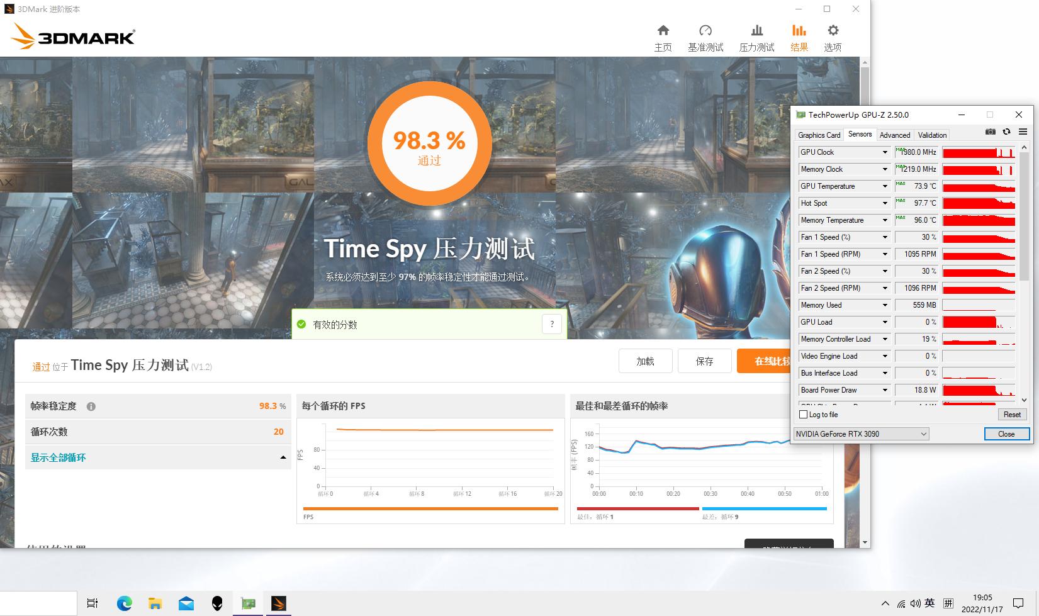Click the 3DMark logo
Viewport: 1039px width, 616px height.
pyautogui.click(x=72, y=36)
